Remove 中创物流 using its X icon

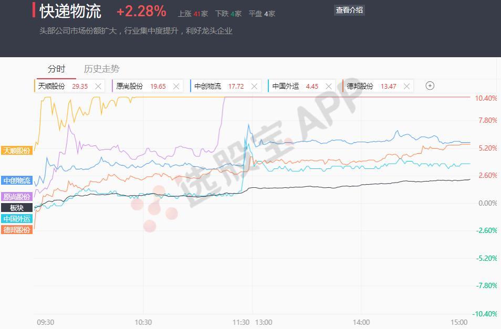click(253, 86)
